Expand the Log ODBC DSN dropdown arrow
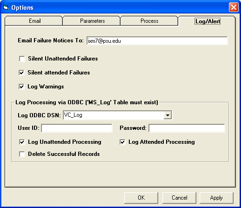The height and width of the screenshot is (208, 241). (167, 115)
